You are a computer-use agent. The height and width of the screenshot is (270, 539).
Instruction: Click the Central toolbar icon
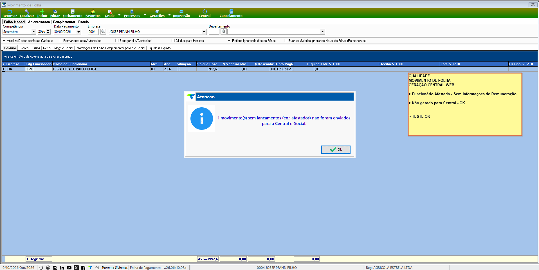[205, 13]
